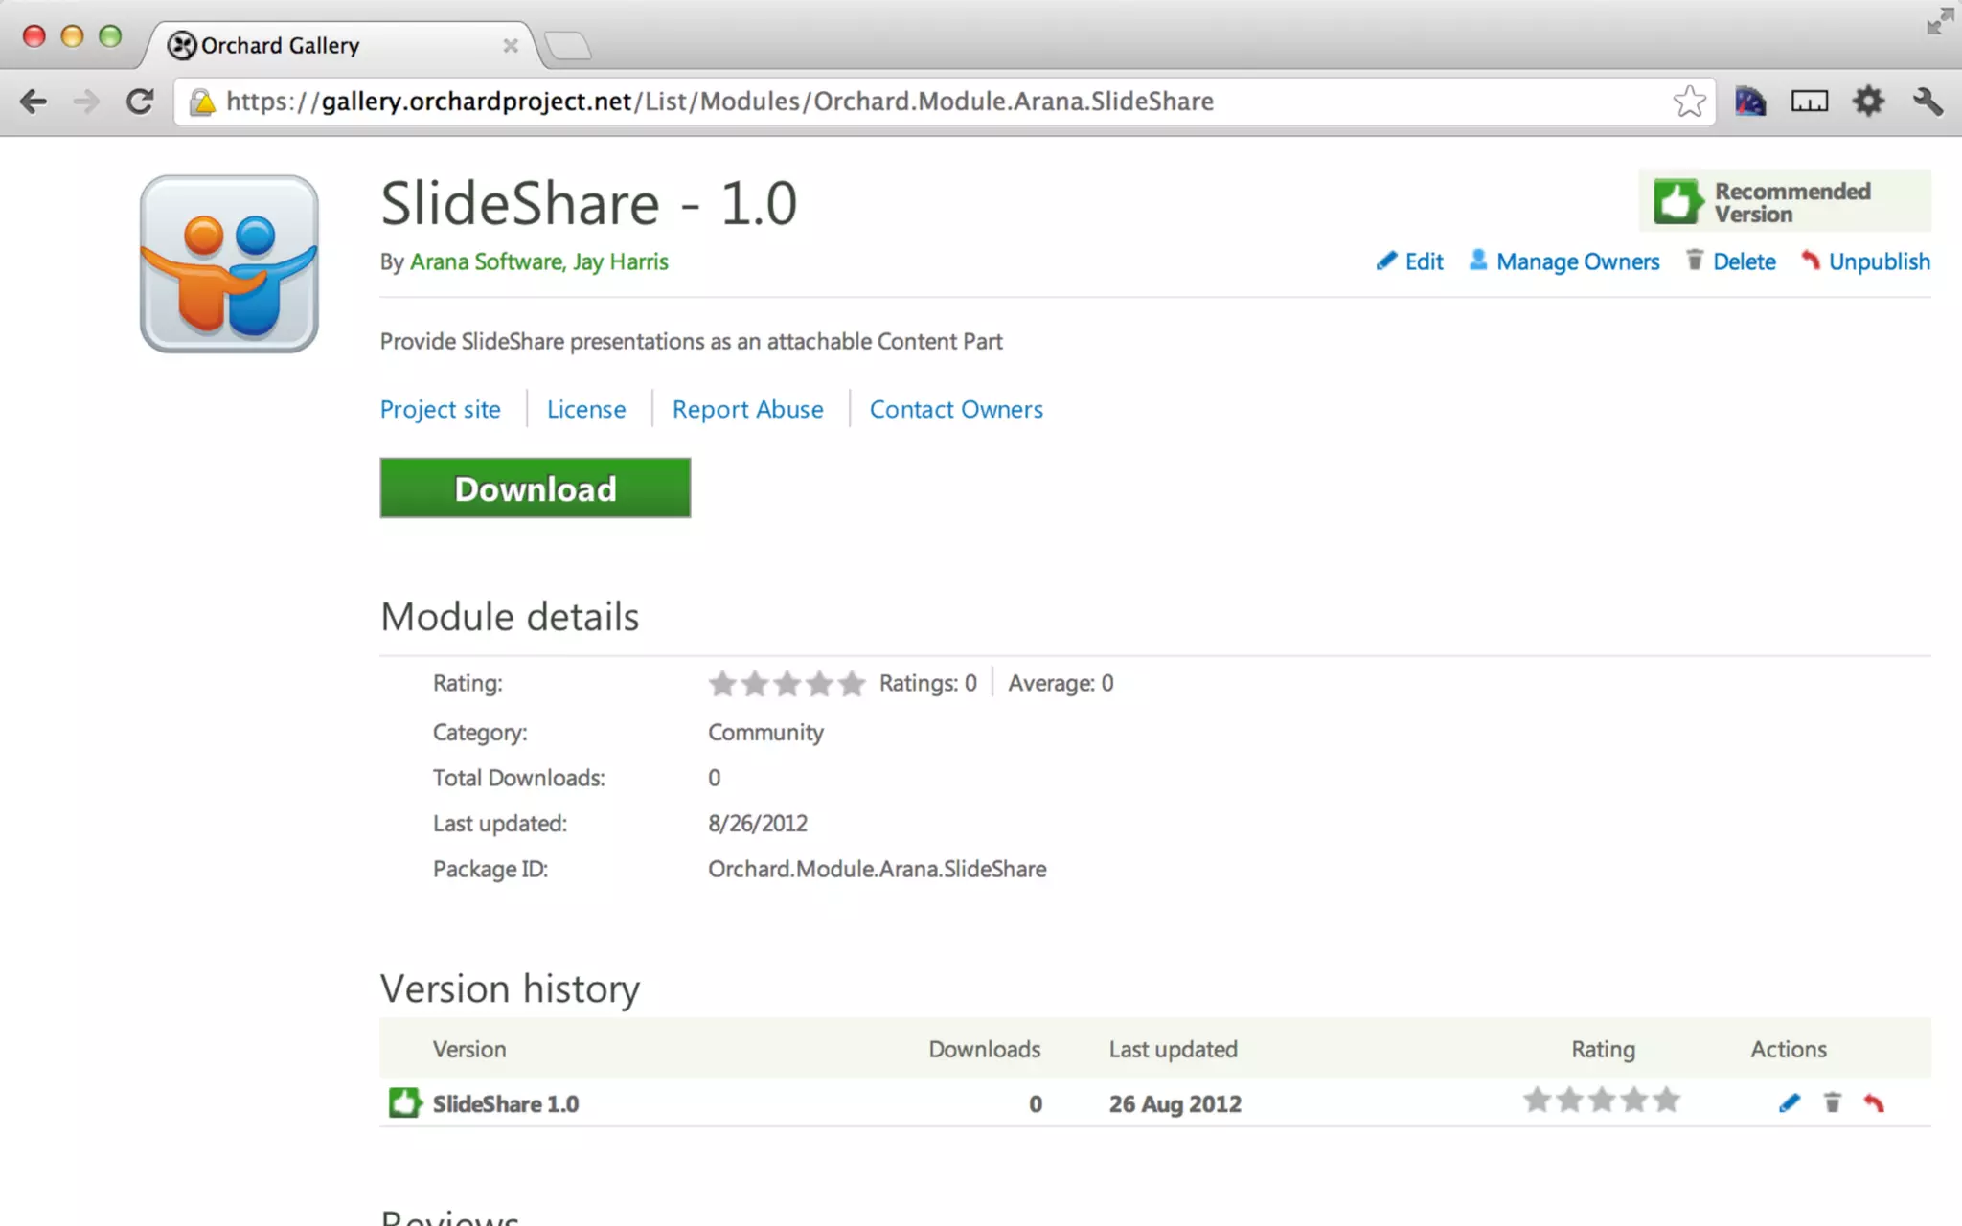Open the browser wrench menu
1962x1226 pixels.
(1927, 102)
